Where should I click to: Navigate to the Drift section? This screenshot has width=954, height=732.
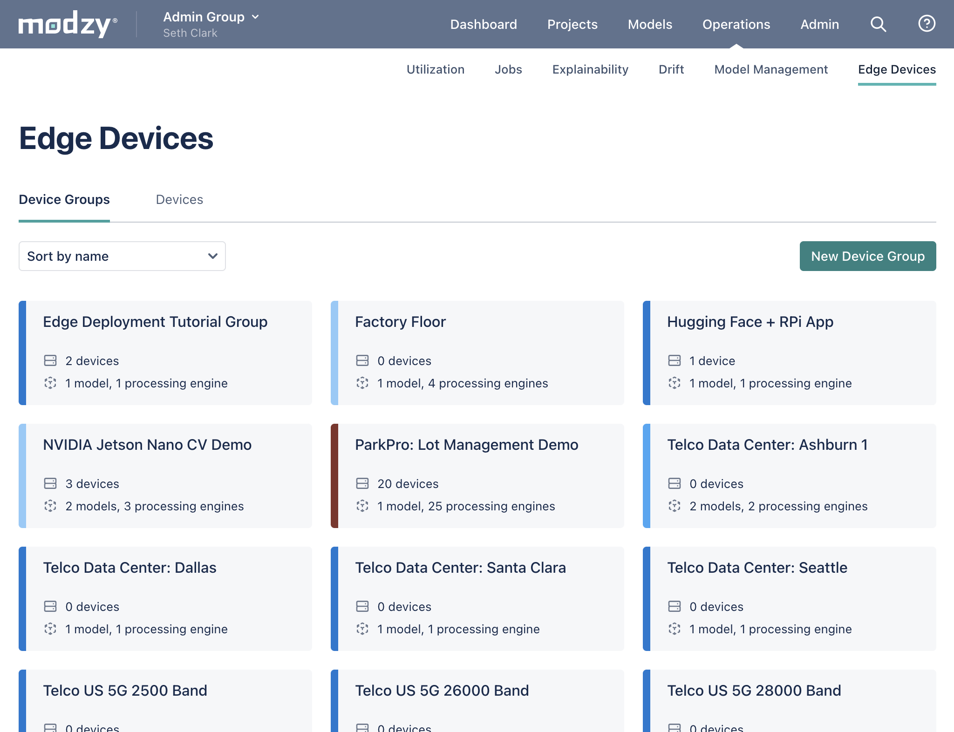[x=671, y=69]
